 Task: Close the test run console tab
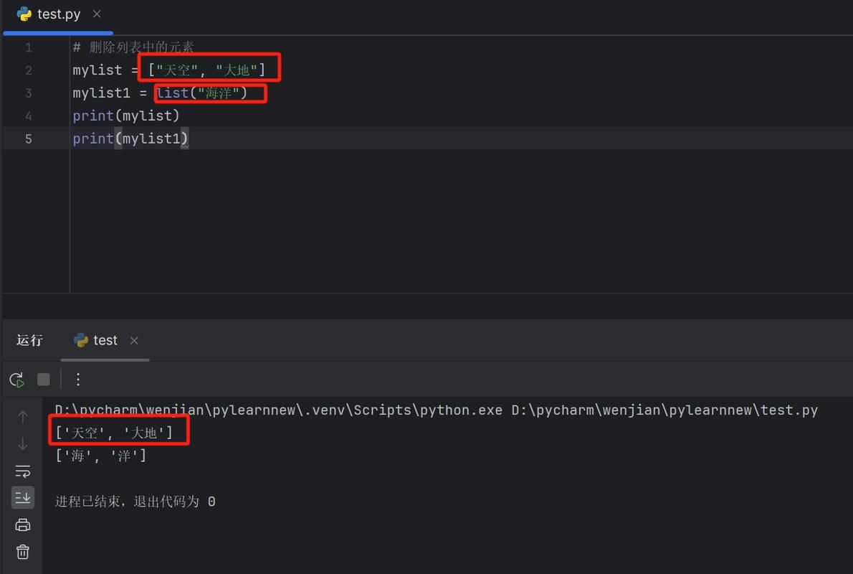[x=134, y=341]
